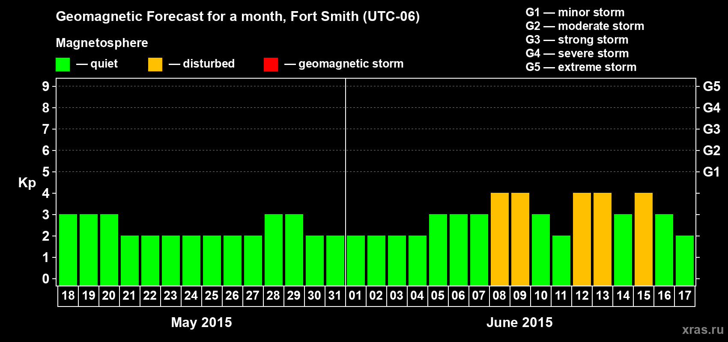The image size is (728, 342).
Task: Click the 'G1 — minor storm' legend line
Action: click(x=575, y=12)
